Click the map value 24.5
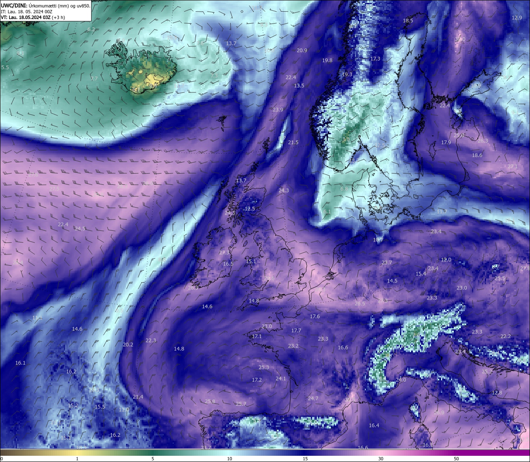The image size is (530, 462). [80, 229]
